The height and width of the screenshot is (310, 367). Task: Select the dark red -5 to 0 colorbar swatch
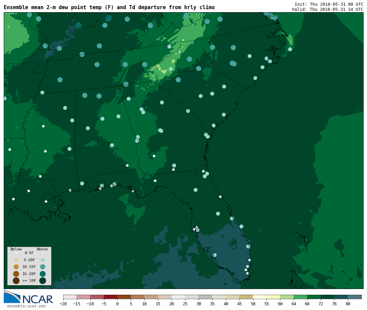click(x=110, y=297)
